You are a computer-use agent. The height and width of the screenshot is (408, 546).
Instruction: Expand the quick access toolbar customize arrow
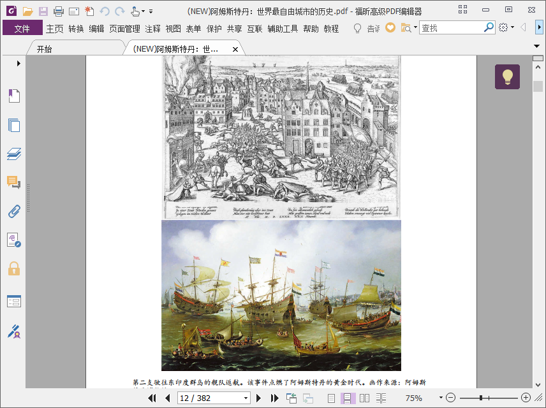[151, 11]
